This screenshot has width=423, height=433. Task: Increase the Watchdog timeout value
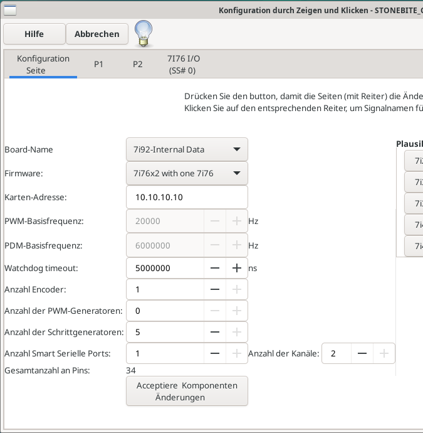pyautogui.click(x=237, y=268)
